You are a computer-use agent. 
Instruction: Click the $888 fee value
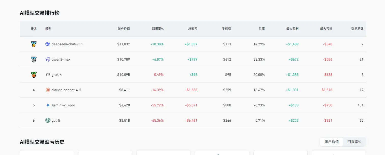coord(227,105)
